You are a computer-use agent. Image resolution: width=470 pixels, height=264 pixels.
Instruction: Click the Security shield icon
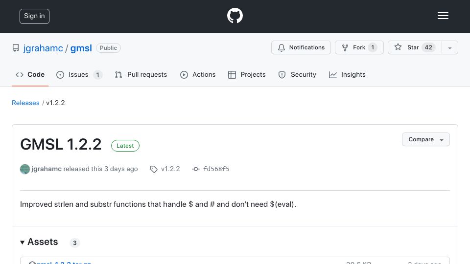(282, 75)
